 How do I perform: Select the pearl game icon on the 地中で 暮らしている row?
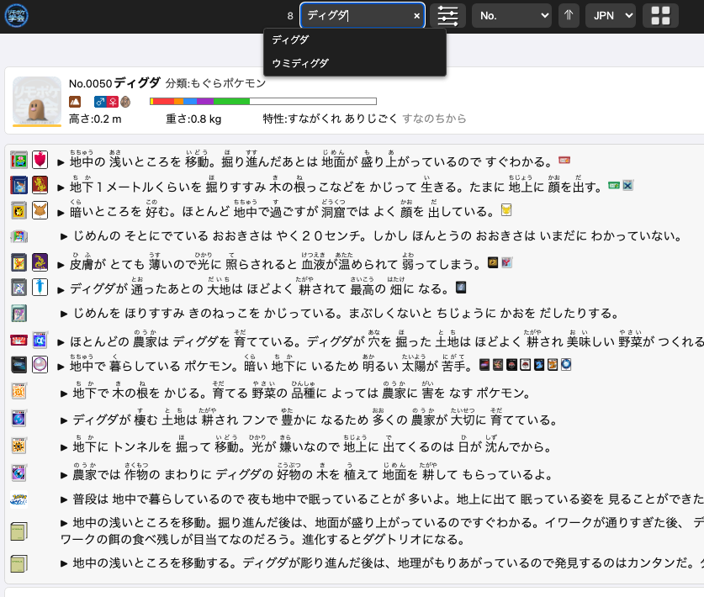40,365
